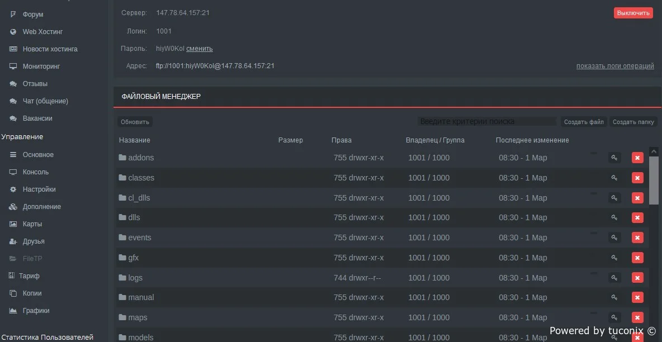Click the key icon for the dlls row

614,217
